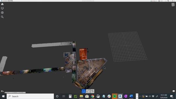Image resolution: width=176 pixels, height=99 pixels.
Task: Click the taskbar Search box
Action: pos(30,96)
